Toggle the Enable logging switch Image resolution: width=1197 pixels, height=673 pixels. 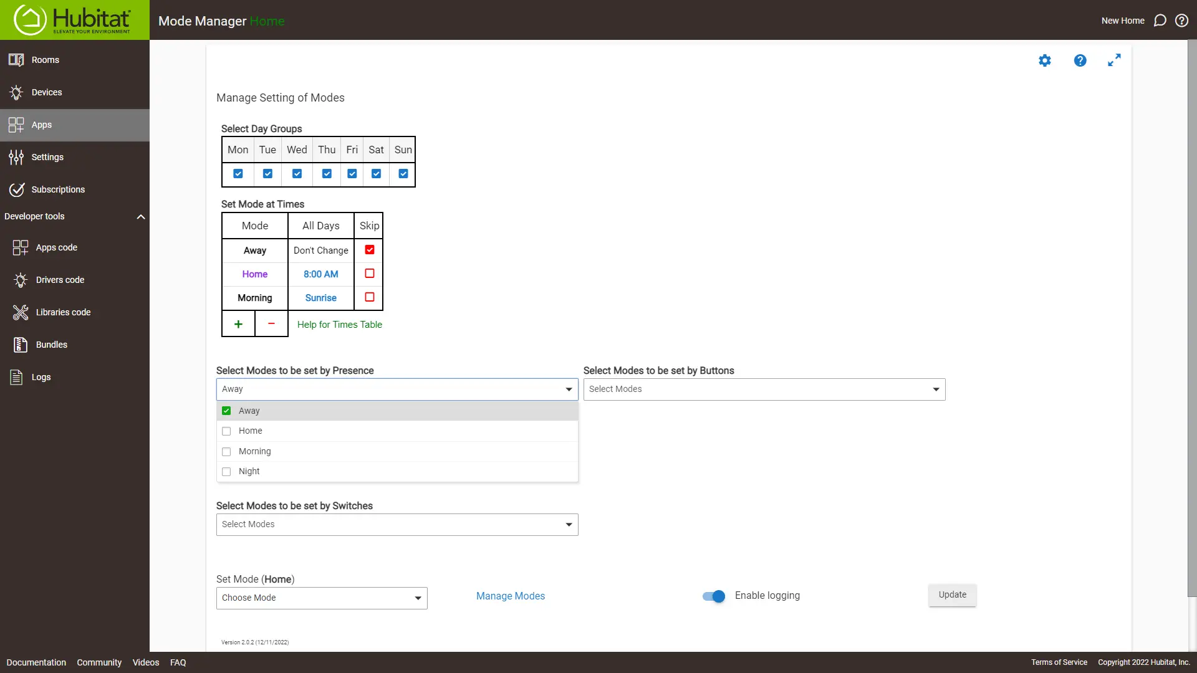tap(714, 596)
